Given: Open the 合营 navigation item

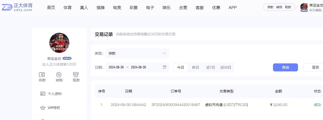Looking at the screenshot, I should pos(183,8).
